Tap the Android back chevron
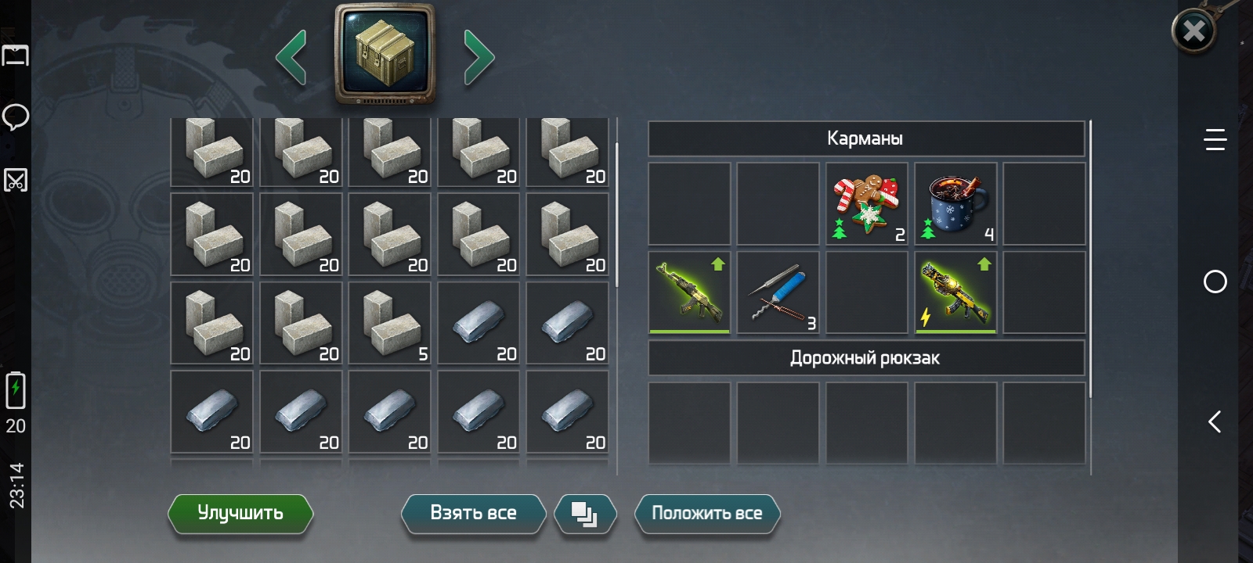1253x563 pixels. click(1215, 422)
